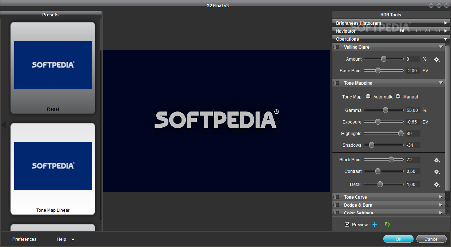The height and width of the screenshot is (247, 451).
Task: Click the Gamma value field 55,00
Action: tap(413, 110)
